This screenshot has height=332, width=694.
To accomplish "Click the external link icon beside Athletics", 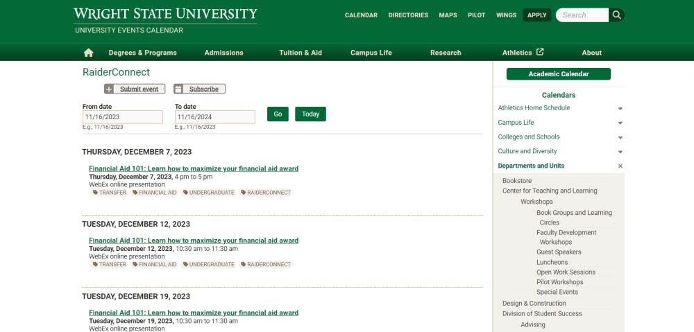I will [x=540, y=52].
